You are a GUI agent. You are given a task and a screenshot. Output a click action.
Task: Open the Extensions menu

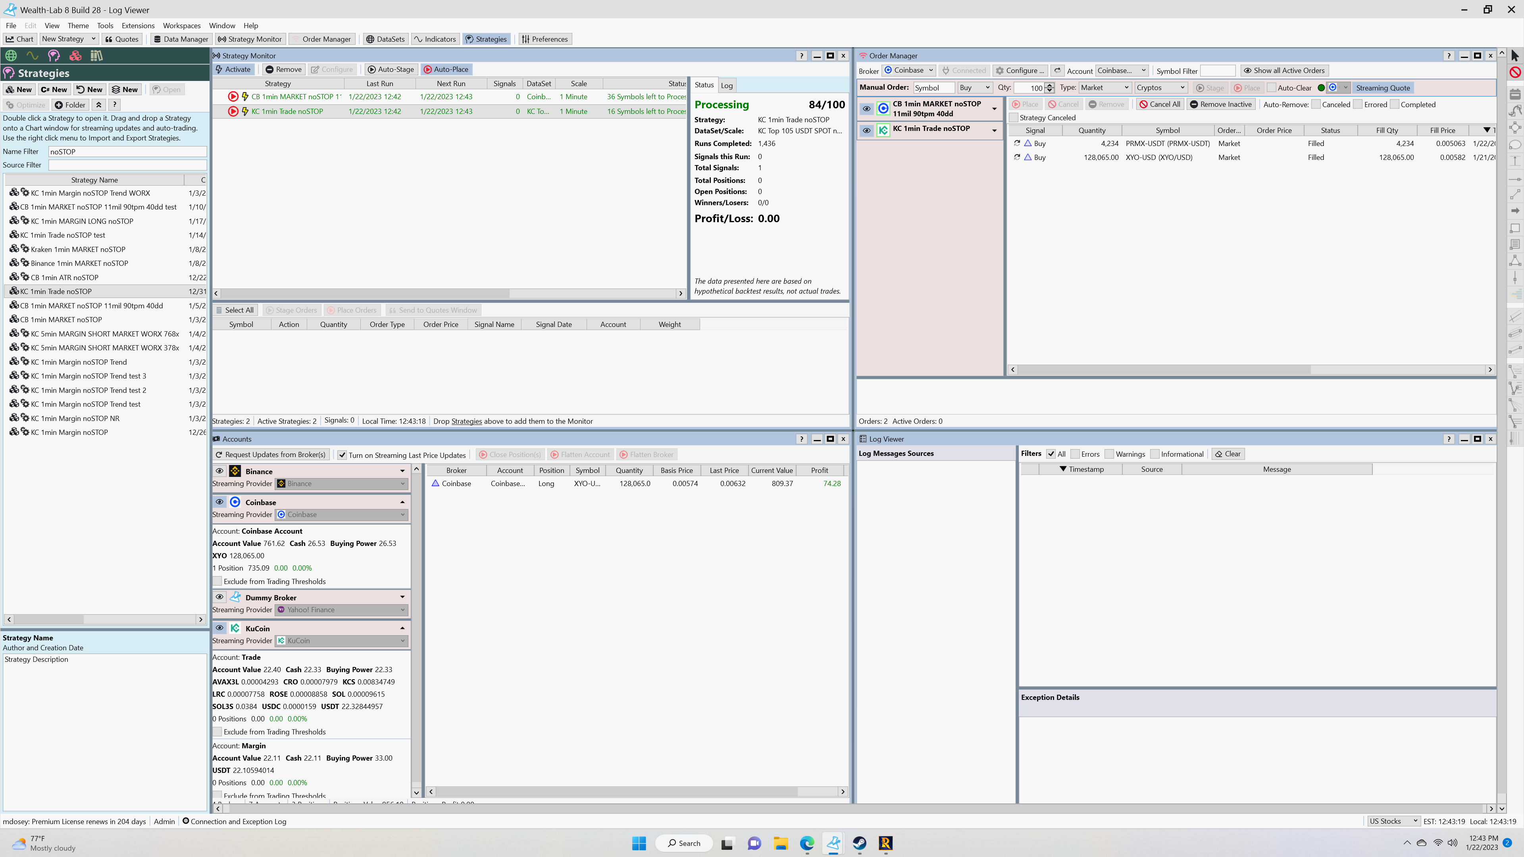(138, 25)
